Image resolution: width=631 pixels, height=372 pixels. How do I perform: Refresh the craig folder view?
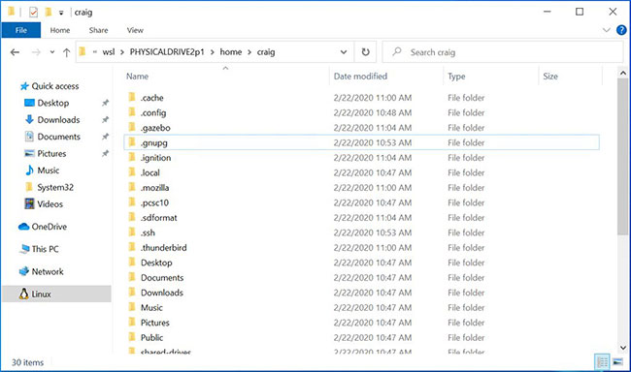365,52
